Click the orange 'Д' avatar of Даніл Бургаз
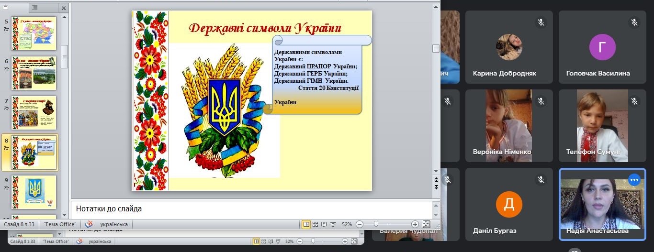Viewport: 654px width, 252px height. [x=509, y=204]
